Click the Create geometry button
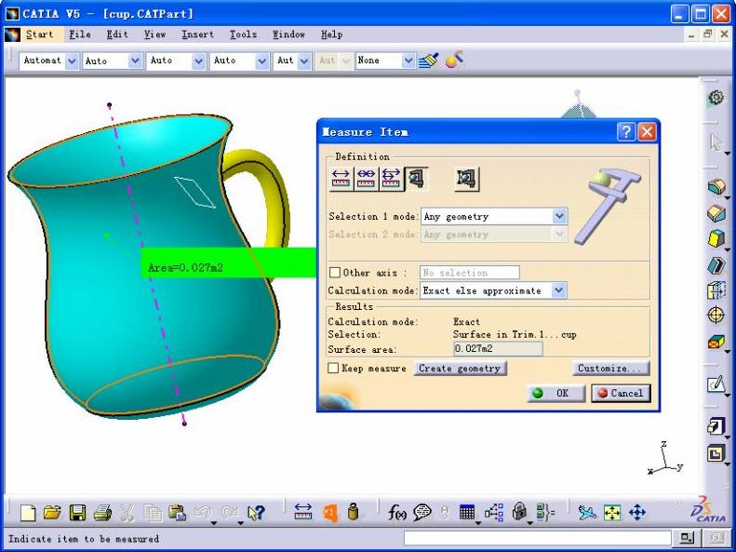 [x=460, y=369]
